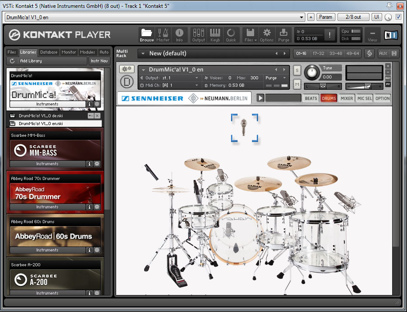Open the Files menu disk icon
The image size is (407, 312).
(251, 35)
